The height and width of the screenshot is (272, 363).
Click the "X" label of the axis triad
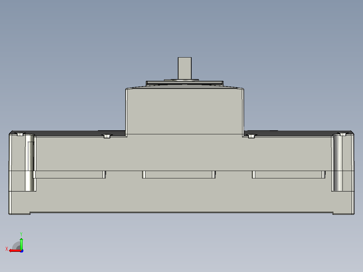pos(7,249)
